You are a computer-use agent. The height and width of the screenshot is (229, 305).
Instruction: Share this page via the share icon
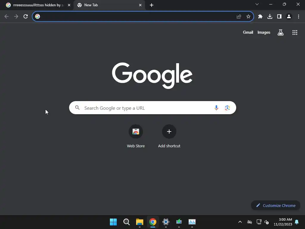(239, 17)
